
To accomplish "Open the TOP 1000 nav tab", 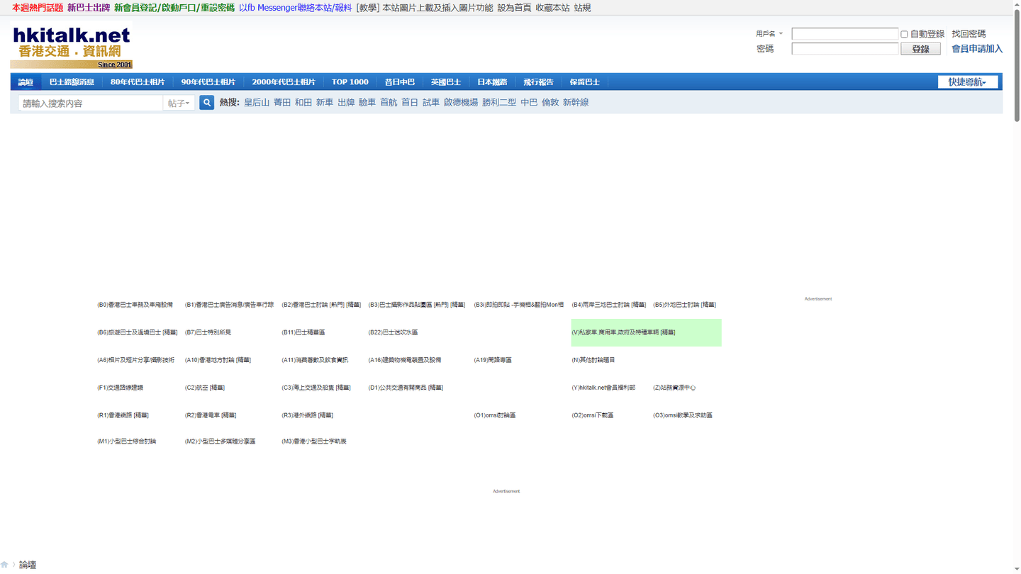I will click(350, 82).
